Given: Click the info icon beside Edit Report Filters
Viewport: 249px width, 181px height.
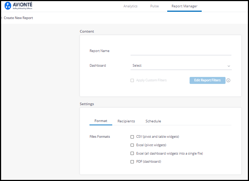Looking at the screenshot, I should coord(228,81).
